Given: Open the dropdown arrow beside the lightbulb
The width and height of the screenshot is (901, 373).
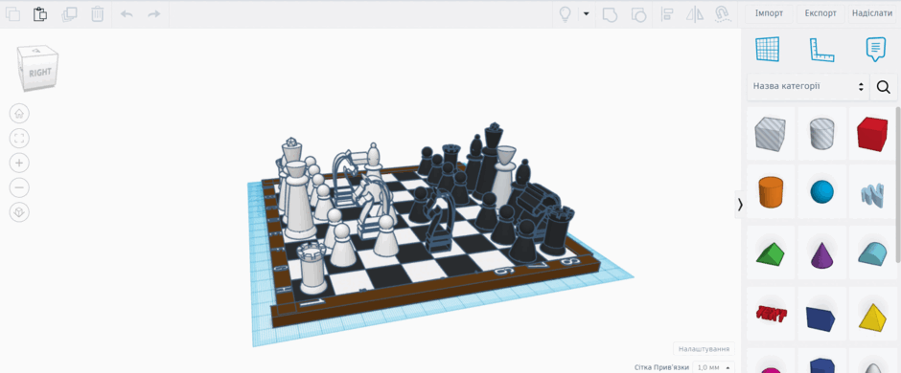Looking at the screenshot, I should [586, 13].
